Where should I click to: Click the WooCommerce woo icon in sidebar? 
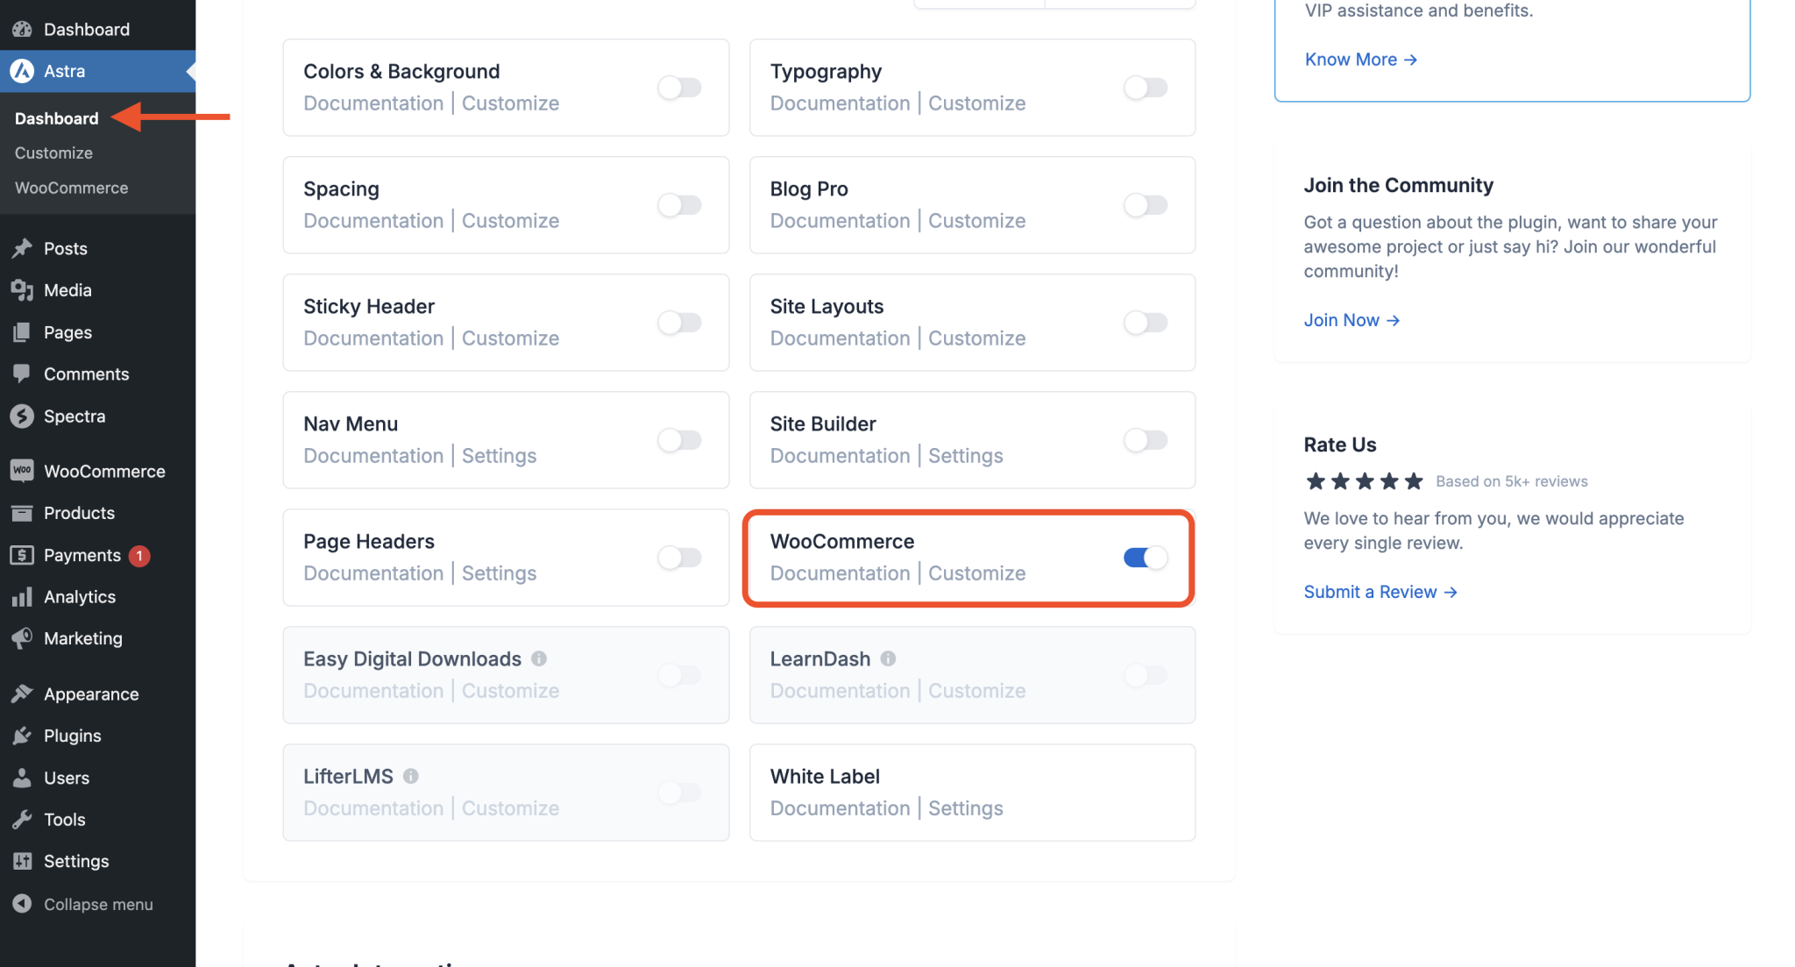22,471
